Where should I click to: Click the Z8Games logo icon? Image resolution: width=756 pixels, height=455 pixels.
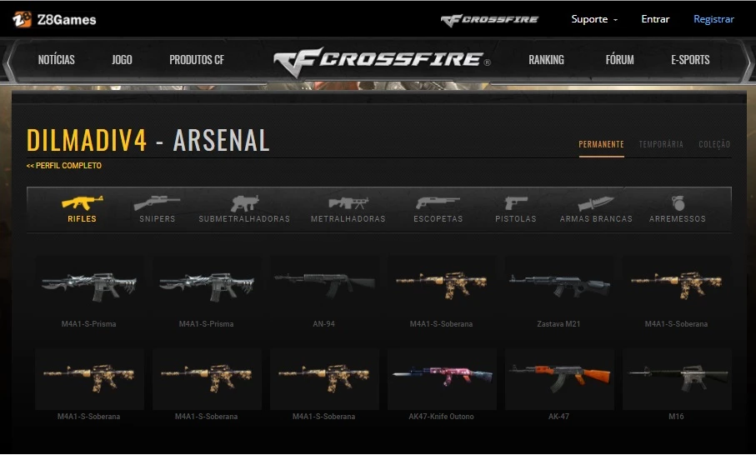23,19
